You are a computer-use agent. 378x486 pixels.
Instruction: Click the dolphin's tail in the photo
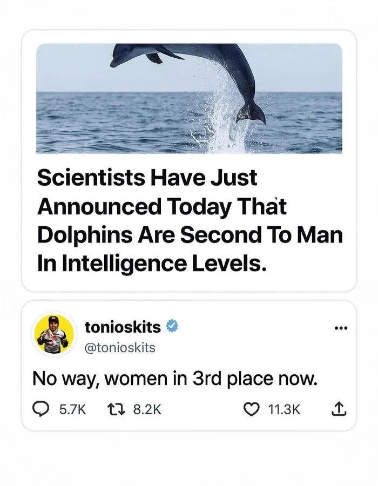[x=251, y=112]
